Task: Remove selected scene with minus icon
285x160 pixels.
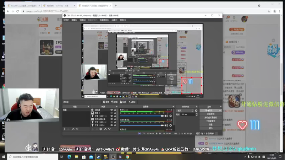Action: [68, 129]
